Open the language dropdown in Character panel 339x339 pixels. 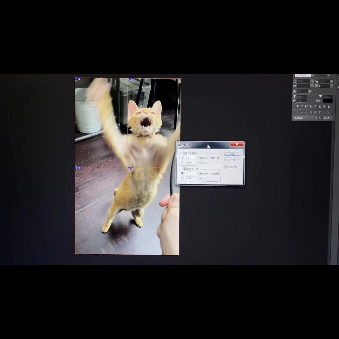click(305, 118)
